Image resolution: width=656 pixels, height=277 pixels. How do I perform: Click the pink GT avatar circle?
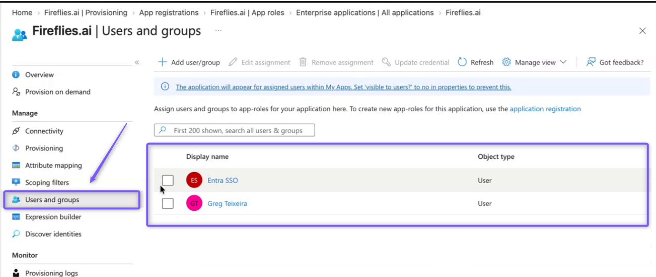194,203
